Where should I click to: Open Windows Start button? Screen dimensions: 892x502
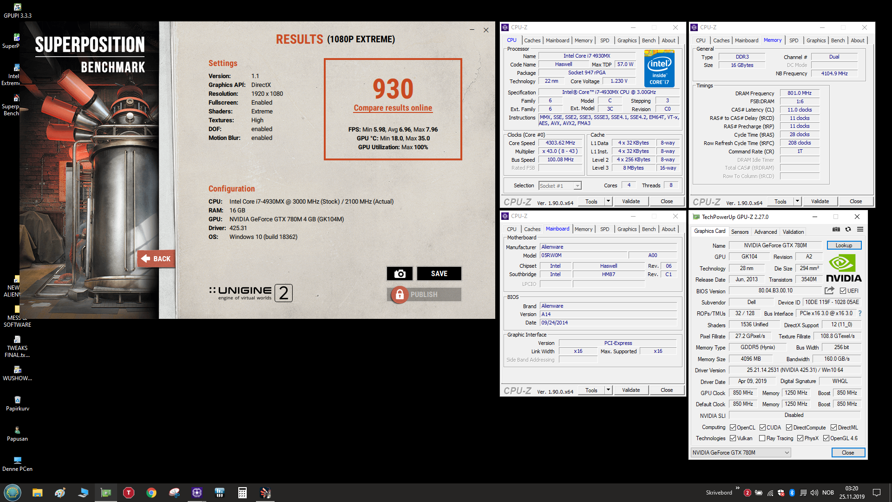13,493
